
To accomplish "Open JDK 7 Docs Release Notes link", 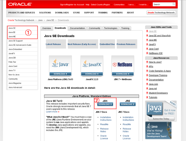I will click(x=104, y=130).
